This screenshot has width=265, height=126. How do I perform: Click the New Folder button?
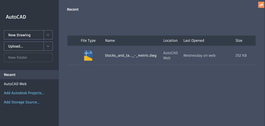click(x=28, y=57)
